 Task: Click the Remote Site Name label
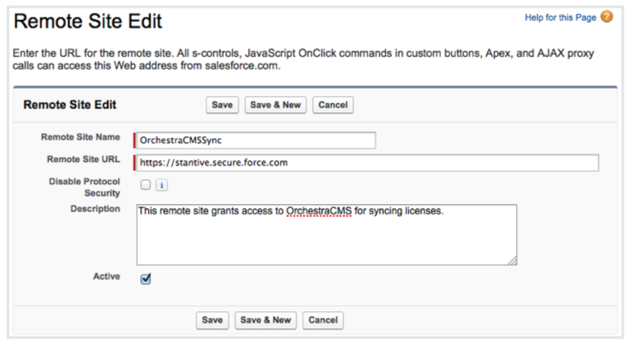click(x=80, y=137)
